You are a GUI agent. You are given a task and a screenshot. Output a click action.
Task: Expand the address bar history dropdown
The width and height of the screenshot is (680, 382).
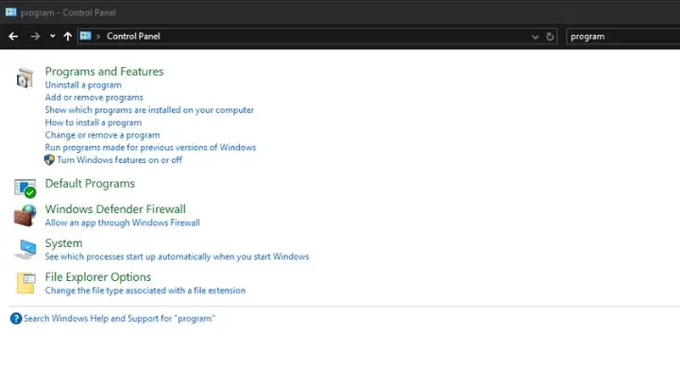(x=535, y=37)
